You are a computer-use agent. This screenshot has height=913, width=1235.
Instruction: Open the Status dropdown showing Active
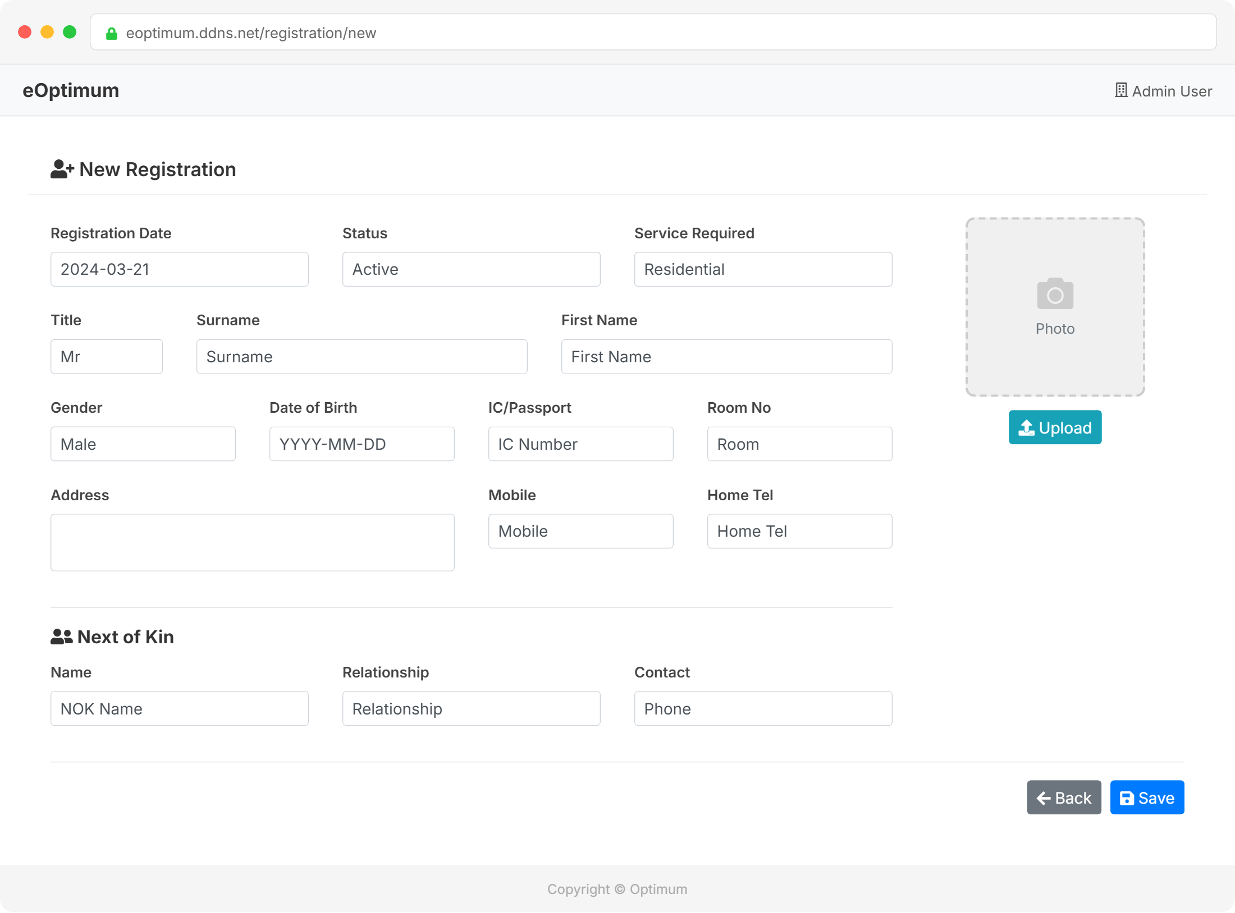(471, 269)
